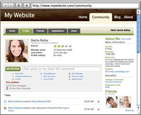Click the photo post icon in the 07:55 AM row

tap(5, 108)
